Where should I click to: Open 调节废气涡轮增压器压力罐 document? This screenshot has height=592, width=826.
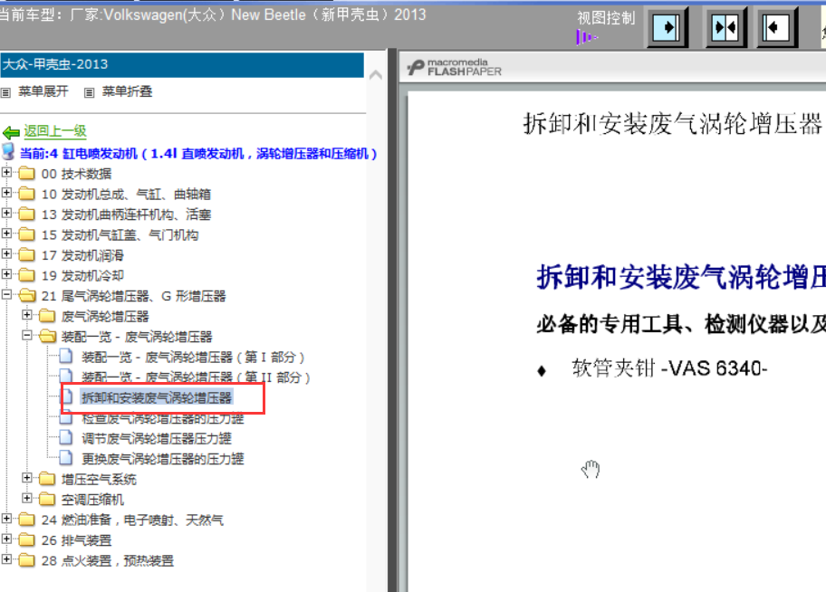point(157,438)
